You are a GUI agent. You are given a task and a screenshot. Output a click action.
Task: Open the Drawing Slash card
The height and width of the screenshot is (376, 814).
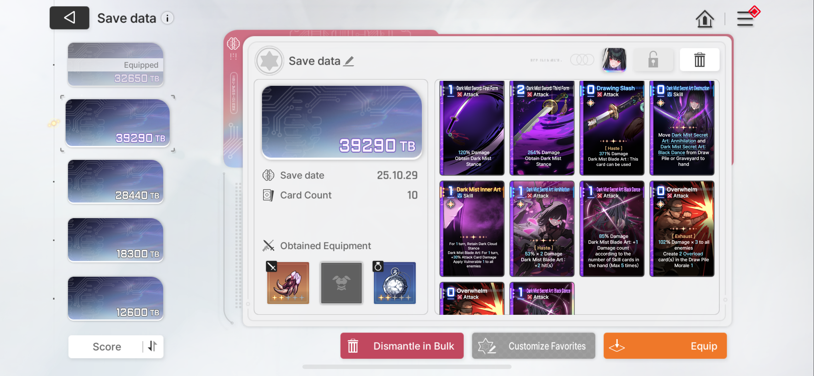[612, 128]
